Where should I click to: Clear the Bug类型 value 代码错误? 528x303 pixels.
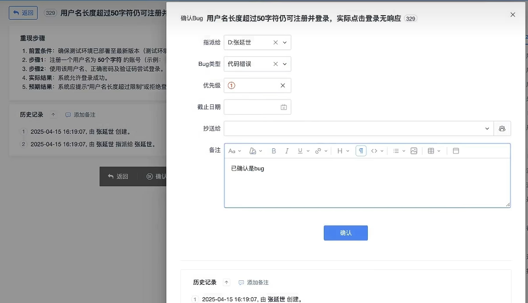pyautogui.click(x=275, y=64)
